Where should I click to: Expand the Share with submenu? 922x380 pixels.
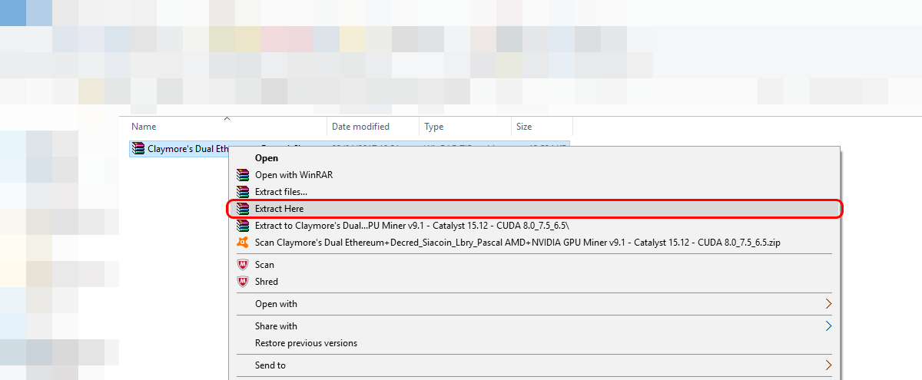(535, 326)
